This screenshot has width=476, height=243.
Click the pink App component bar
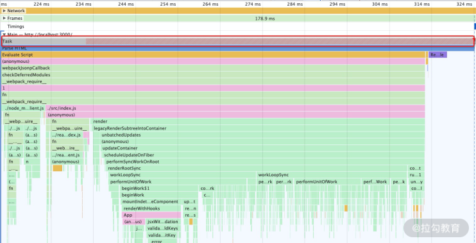pyautogui.click(x=151, y=215)
